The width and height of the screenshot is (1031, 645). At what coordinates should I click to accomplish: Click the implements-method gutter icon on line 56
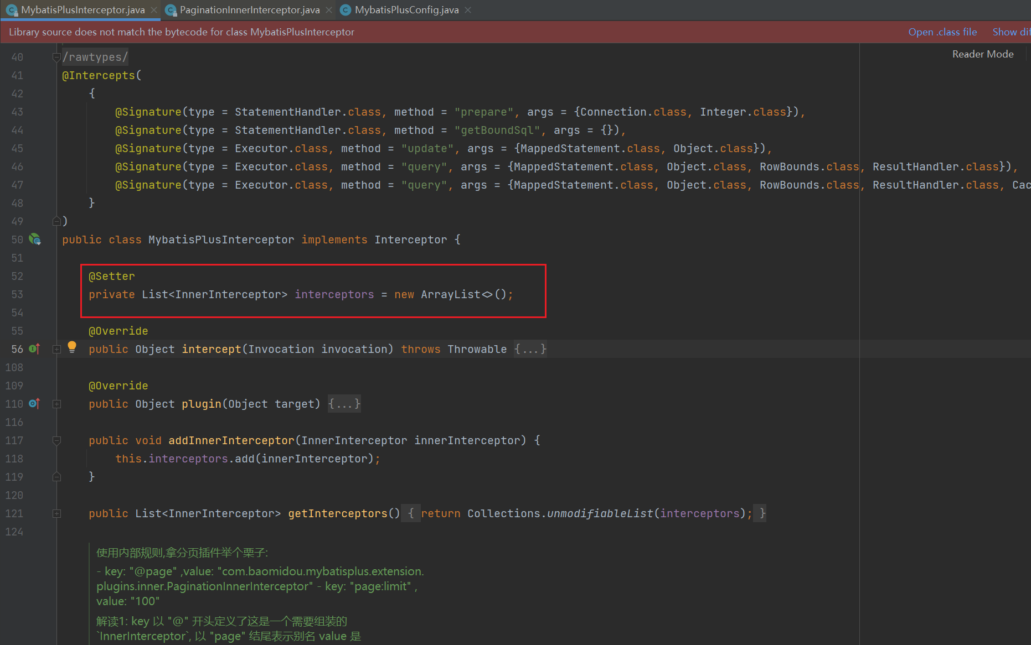34,349
